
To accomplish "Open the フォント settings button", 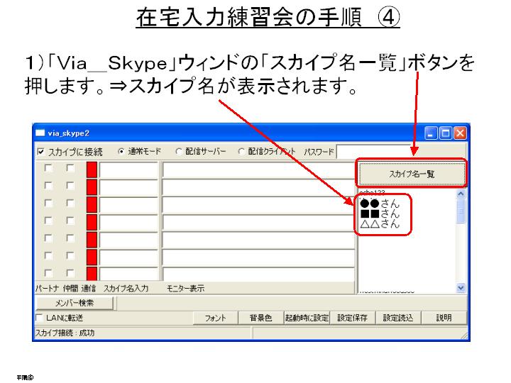I will click(x=215, y=318).
